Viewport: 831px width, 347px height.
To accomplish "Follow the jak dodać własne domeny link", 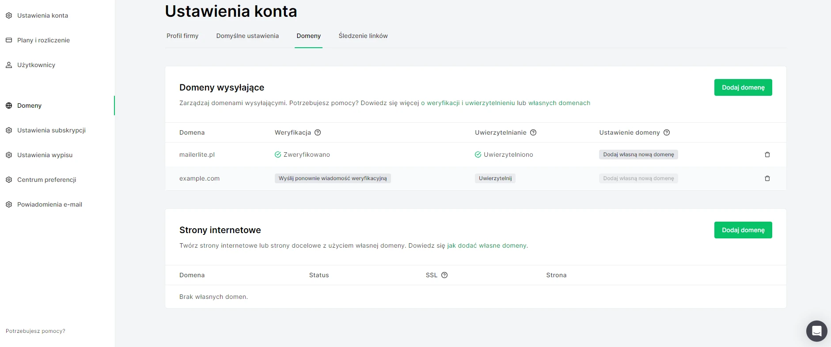I will click(x=487, y=245).
